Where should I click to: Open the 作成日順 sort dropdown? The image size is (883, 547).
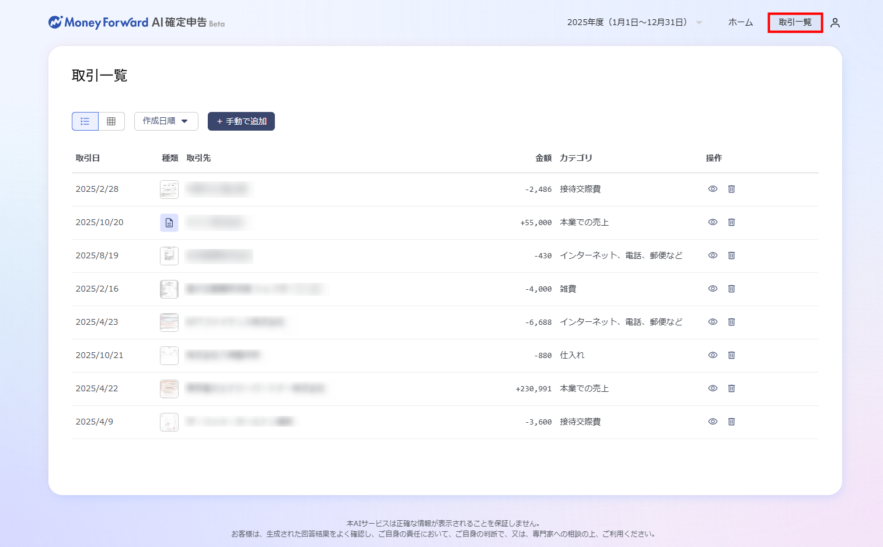point(166,121)
